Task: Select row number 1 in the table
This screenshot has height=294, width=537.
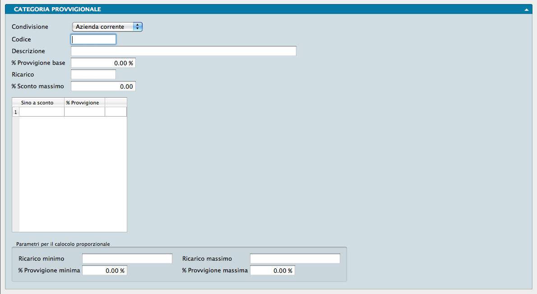Action: [16, 112]
